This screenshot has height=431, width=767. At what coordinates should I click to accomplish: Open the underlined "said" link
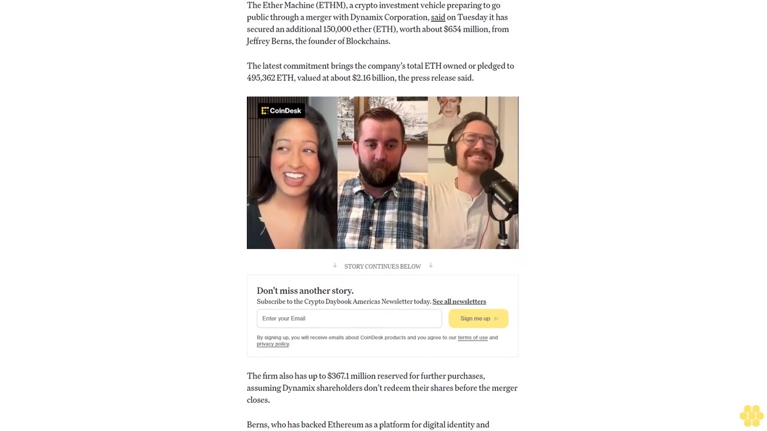click(438, 17)
